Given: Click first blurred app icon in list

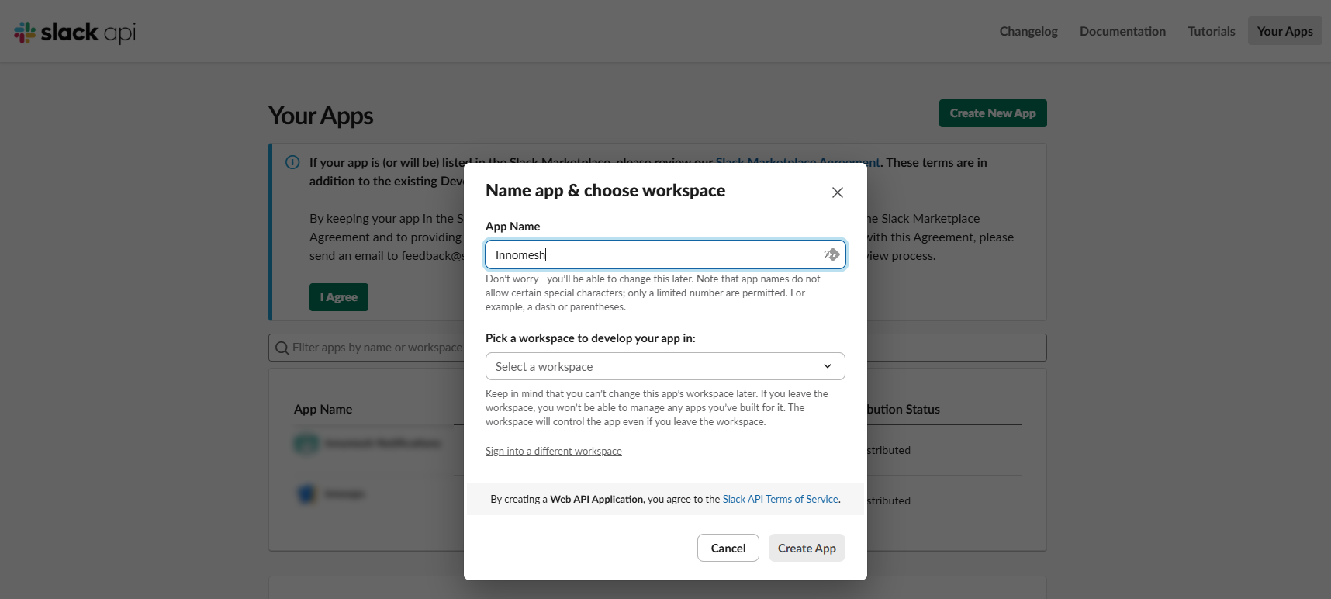Looking at the screenshot, I should (x=306, y=443).
